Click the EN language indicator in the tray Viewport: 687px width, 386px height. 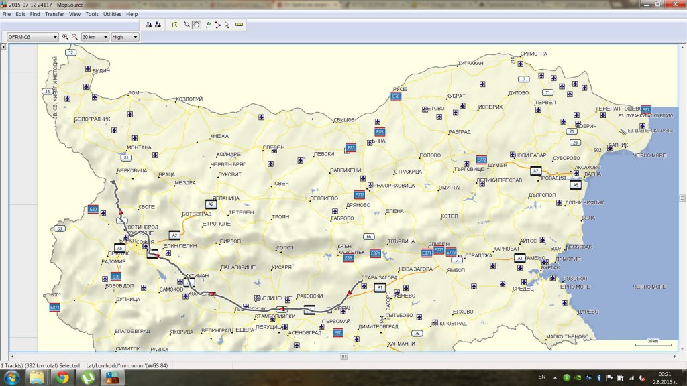pos(541,377)
